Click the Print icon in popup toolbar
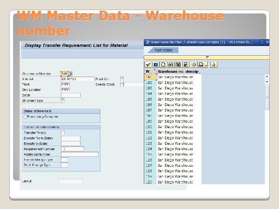The width and height of the screenshot is (279, 209). point(201,65)
